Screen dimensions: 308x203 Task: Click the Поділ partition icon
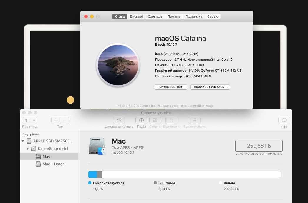click(x=141, y=120)
